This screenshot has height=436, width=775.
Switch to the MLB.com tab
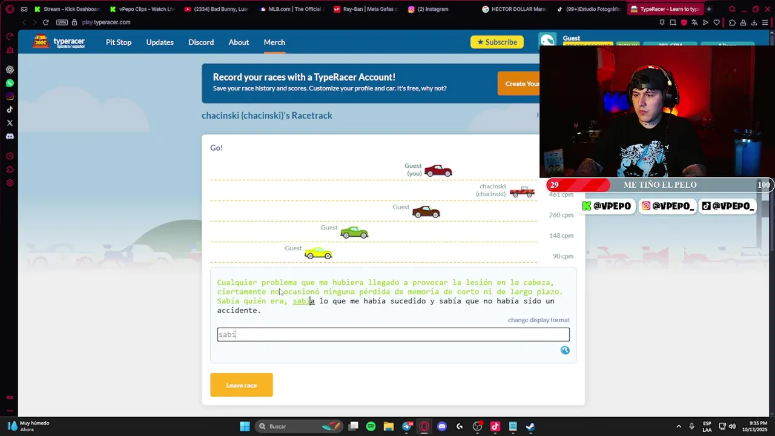pos(291,9)
